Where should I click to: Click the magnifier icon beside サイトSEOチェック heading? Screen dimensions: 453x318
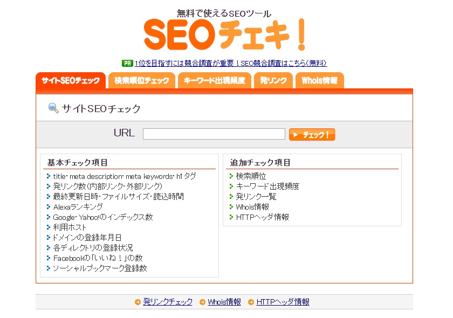coord(53,108)
